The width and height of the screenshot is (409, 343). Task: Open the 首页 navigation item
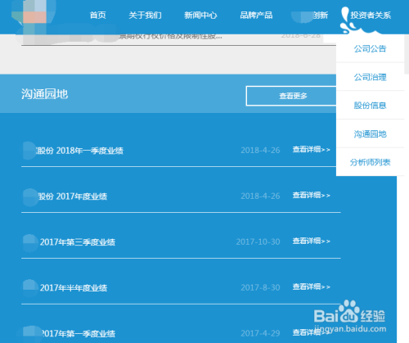point(98,15)
